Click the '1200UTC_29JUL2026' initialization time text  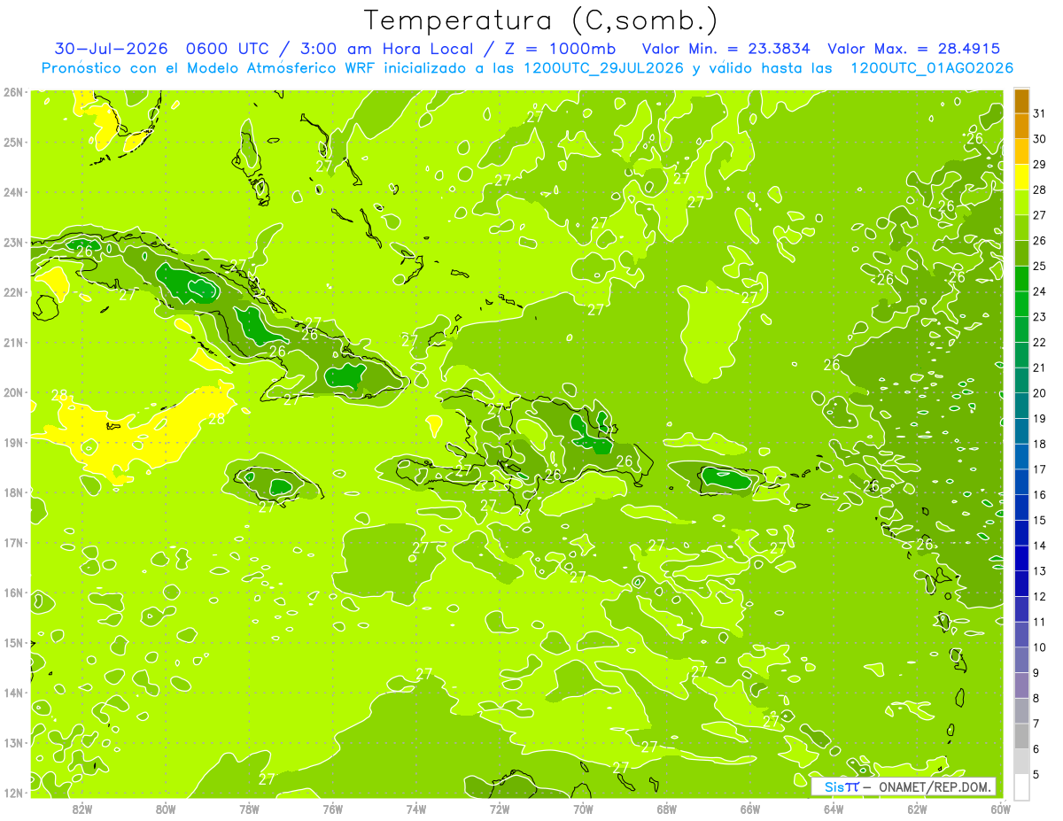pyautogui.click(x=603, y=67)
